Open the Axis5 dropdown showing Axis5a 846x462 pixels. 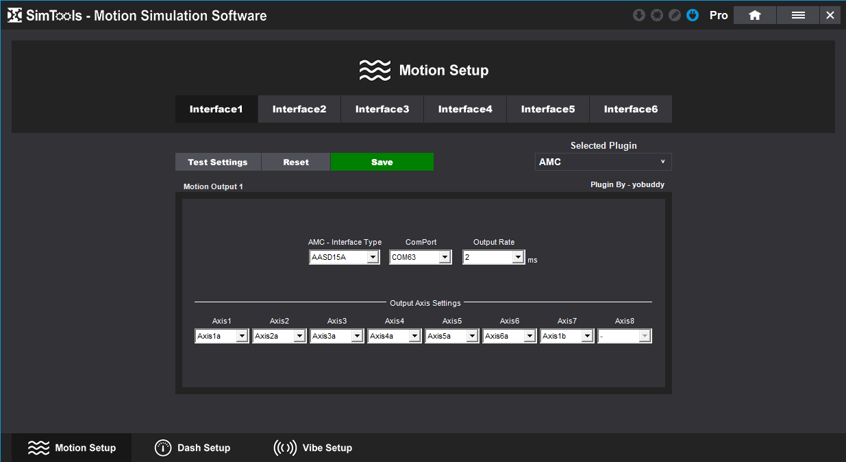(x=452, y=336)
